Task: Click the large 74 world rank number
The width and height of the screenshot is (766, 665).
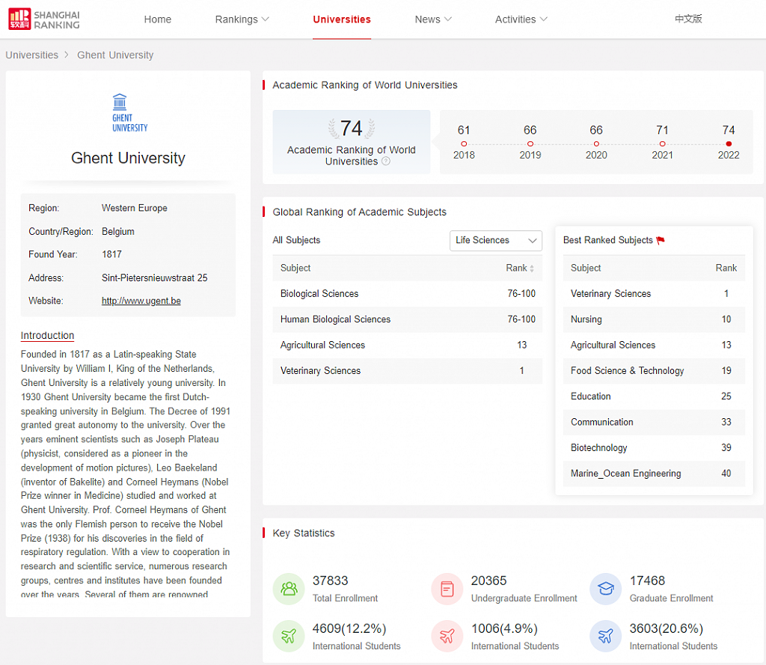Action: (352, 129)
